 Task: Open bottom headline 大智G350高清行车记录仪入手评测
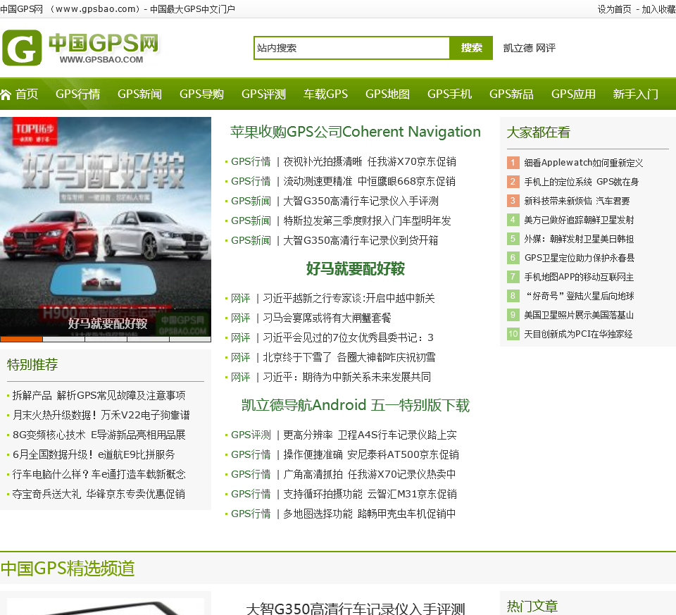click(x=355, y=608)
